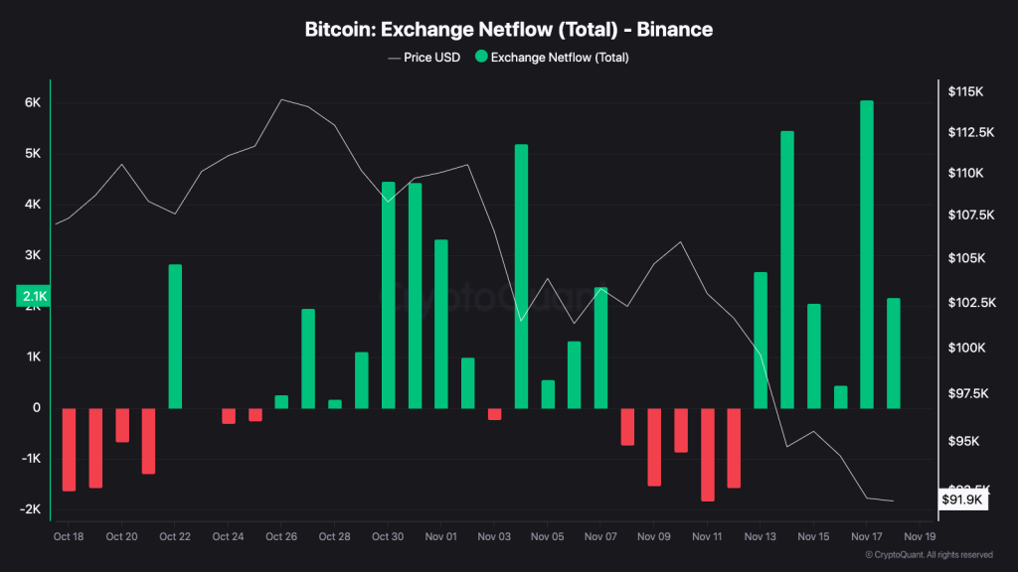Click the $115K right axis price label
This screenshot has width=1018, height=572.
coord(965,91)
